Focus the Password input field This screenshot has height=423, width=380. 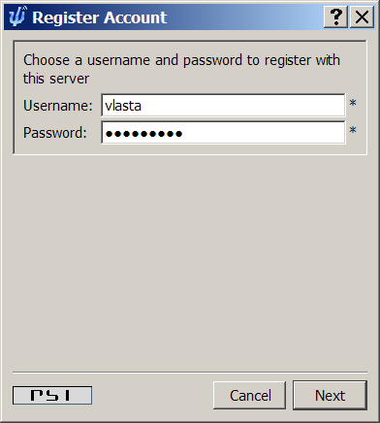223,133
